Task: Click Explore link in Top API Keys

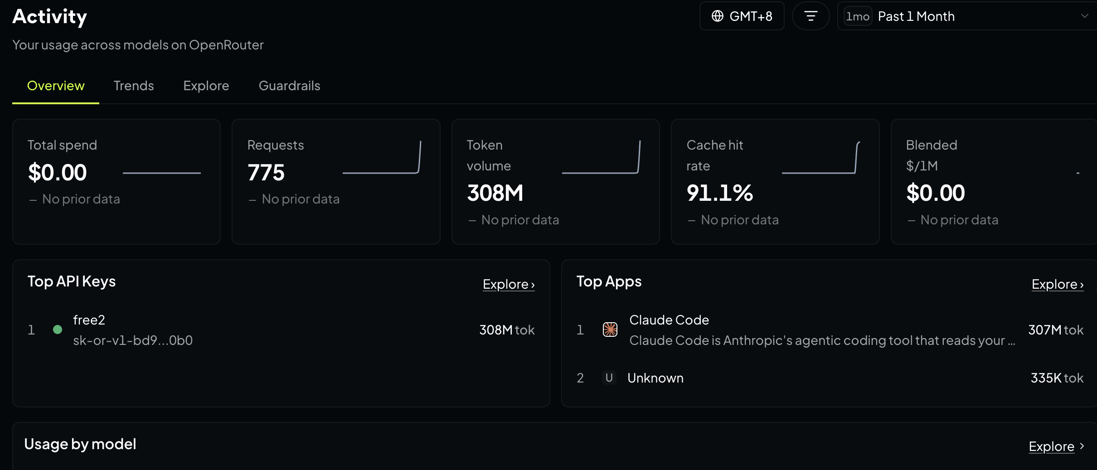Action: coord(509,284)
